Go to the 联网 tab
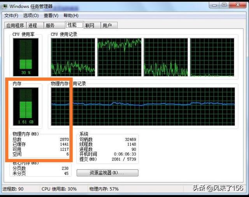 [90, 26]
